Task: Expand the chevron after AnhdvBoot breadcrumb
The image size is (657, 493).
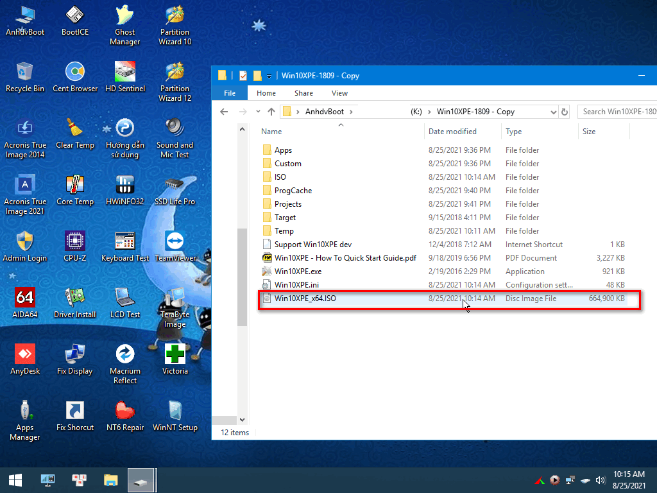Action: point(351,112)
